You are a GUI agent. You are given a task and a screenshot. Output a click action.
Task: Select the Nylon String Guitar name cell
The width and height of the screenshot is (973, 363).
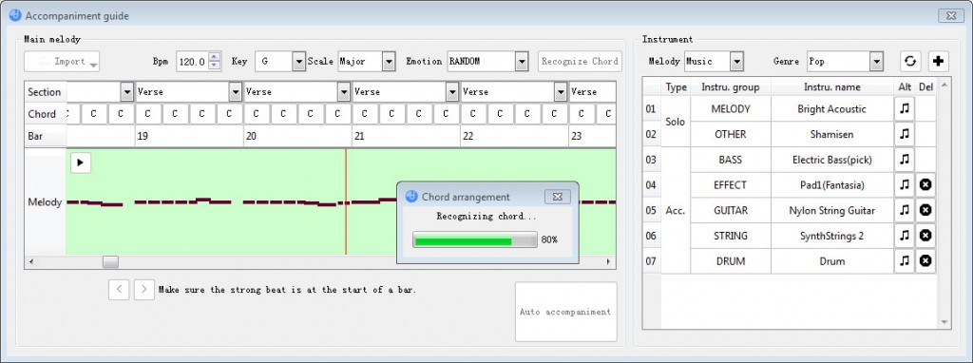click(x=832, y=210)
